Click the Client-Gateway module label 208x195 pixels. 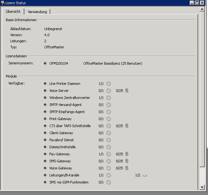tap(61, 133)
